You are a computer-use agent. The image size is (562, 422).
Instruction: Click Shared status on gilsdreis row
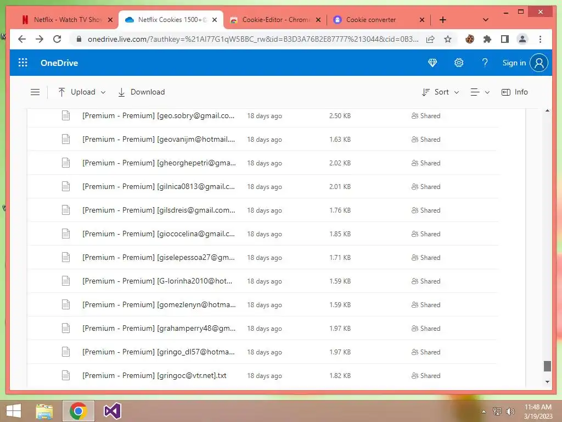(426, 210)
